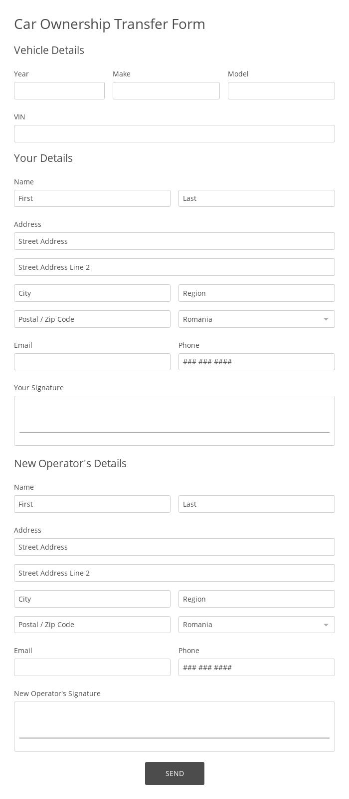Click inside the Your Signature area
The image size is (349, 799).
(174, 420)
